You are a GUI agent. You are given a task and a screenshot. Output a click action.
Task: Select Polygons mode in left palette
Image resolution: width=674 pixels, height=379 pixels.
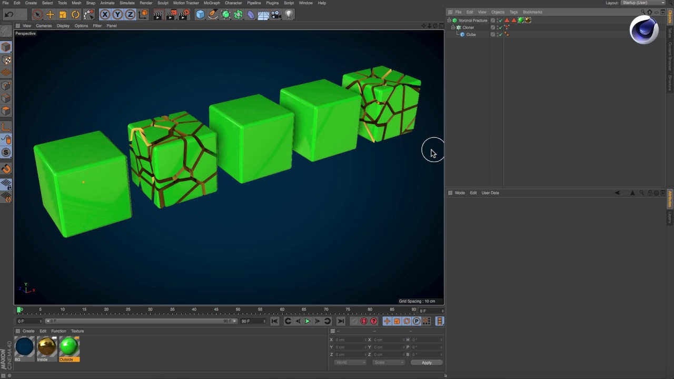pyautogui.click(x=6, y=111)
